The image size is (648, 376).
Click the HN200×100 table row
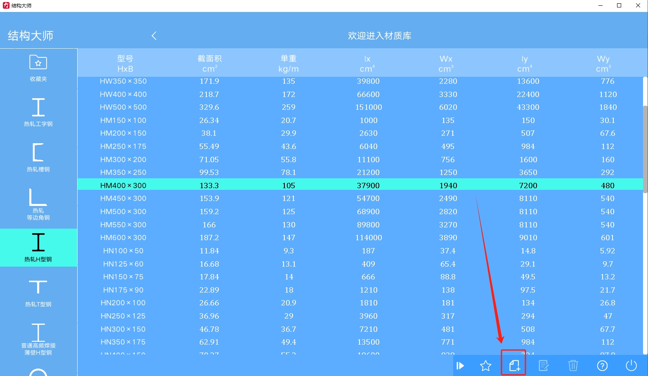[x=123, y=303]
